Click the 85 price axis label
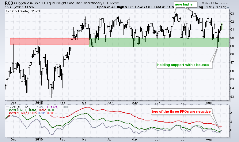Viewport: 239px width, 142px height. (232, 79)
